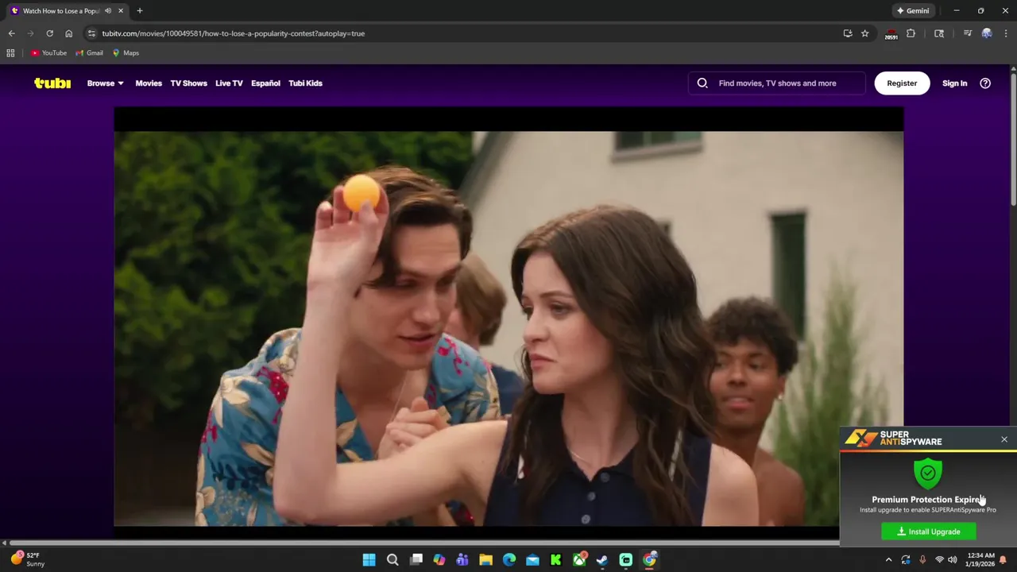Screen dimensions: 1017x572
Task: Open the Tubi help question-mark icon
Action: (x=985, y=83)
